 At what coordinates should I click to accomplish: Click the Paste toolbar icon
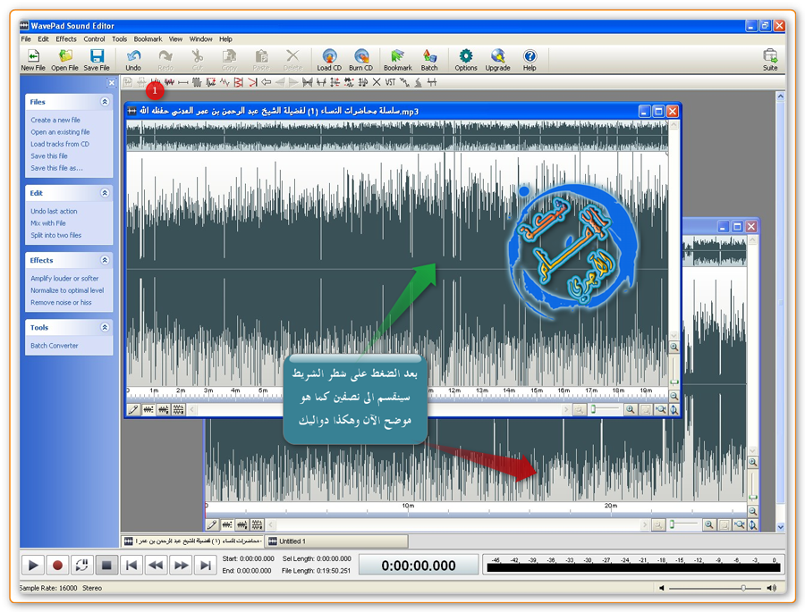[x=261, y=60]
